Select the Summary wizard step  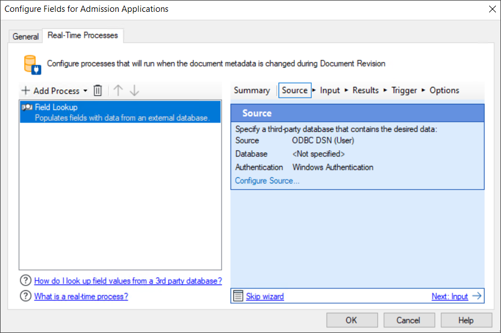[x=252, y=90]
